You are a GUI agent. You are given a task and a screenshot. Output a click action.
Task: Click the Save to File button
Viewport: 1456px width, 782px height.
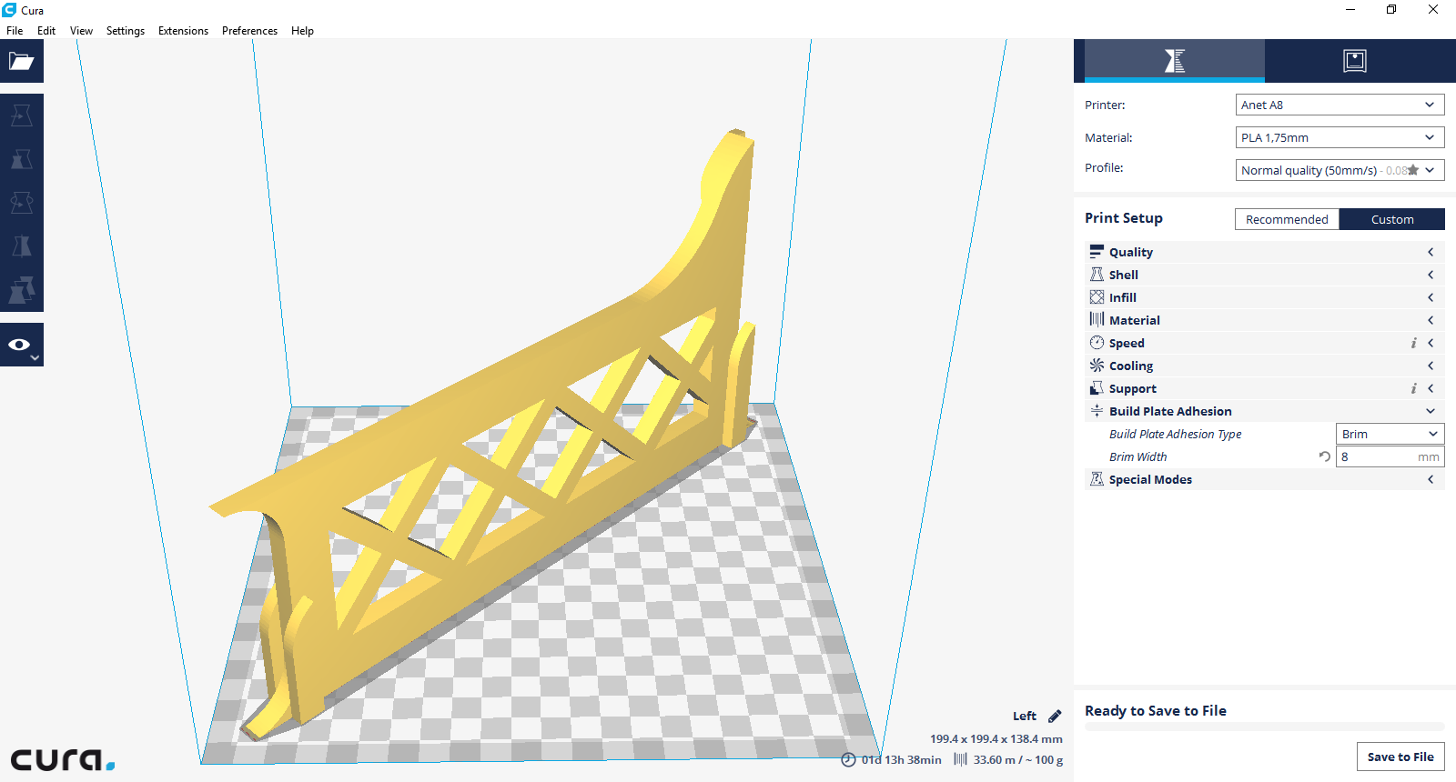click(1400, 757)
